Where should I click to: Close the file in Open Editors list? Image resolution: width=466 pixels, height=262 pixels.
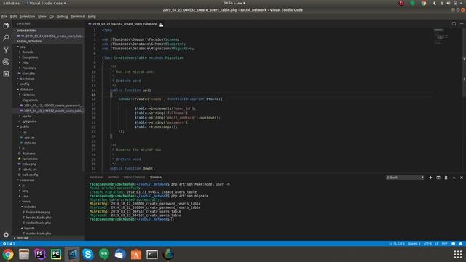tap(18, 36)
